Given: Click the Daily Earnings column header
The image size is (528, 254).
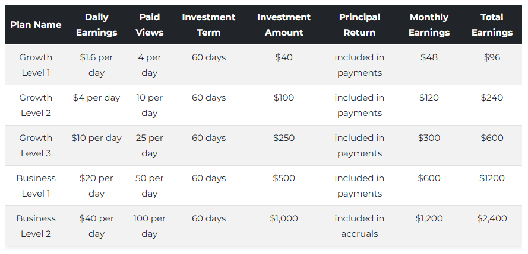Looking at the screenshot, I should coord(96,25).
